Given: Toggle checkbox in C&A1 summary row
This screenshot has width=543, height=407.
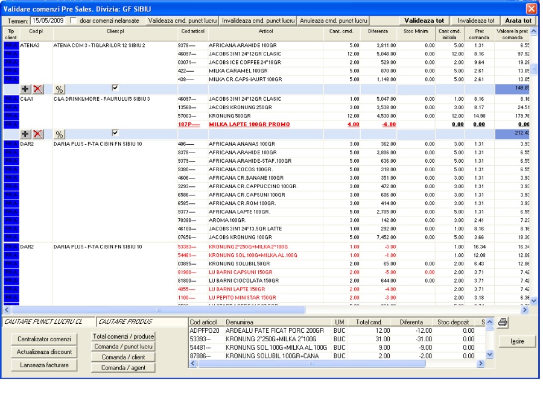Looking at the screenshot, I should pos(115,133).
